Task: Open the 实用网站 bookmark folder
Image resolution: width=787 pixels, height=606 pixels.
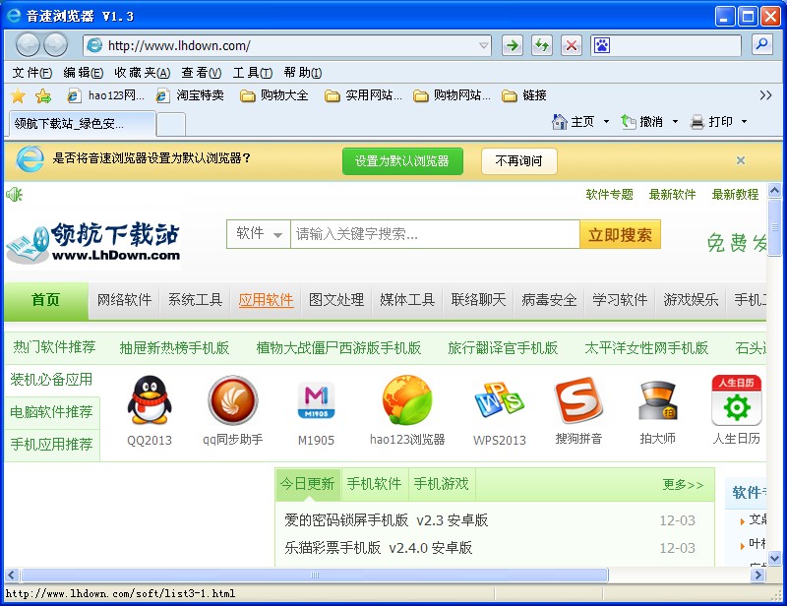Action: 363,95
